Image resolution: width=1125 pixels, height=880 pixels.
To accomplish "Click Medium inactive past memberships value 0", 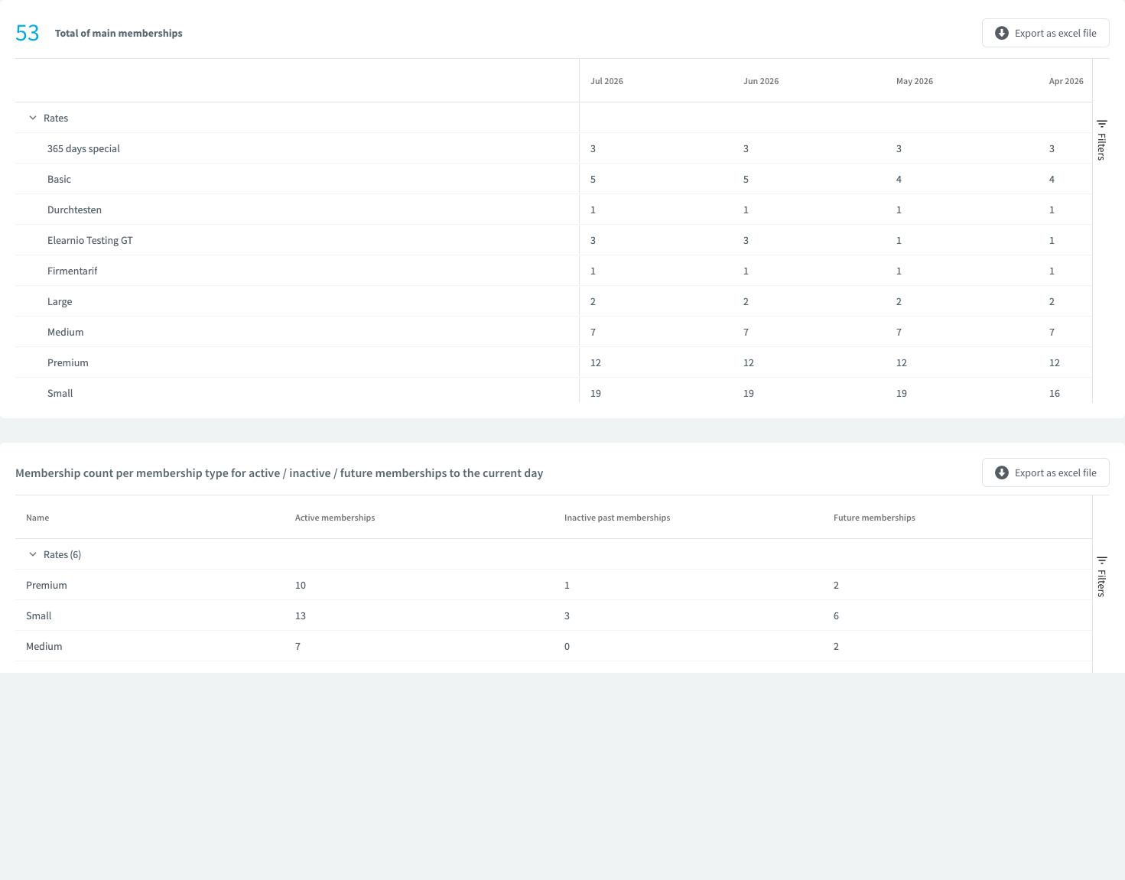I will [x=567, y=646].
